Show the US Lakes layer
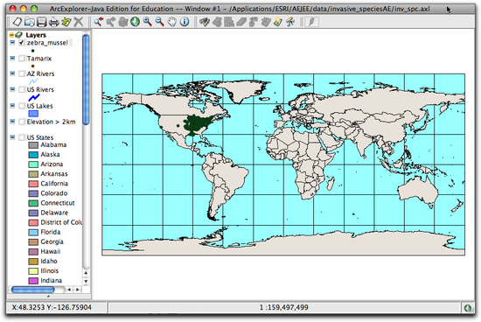 [x=22, y=106]
